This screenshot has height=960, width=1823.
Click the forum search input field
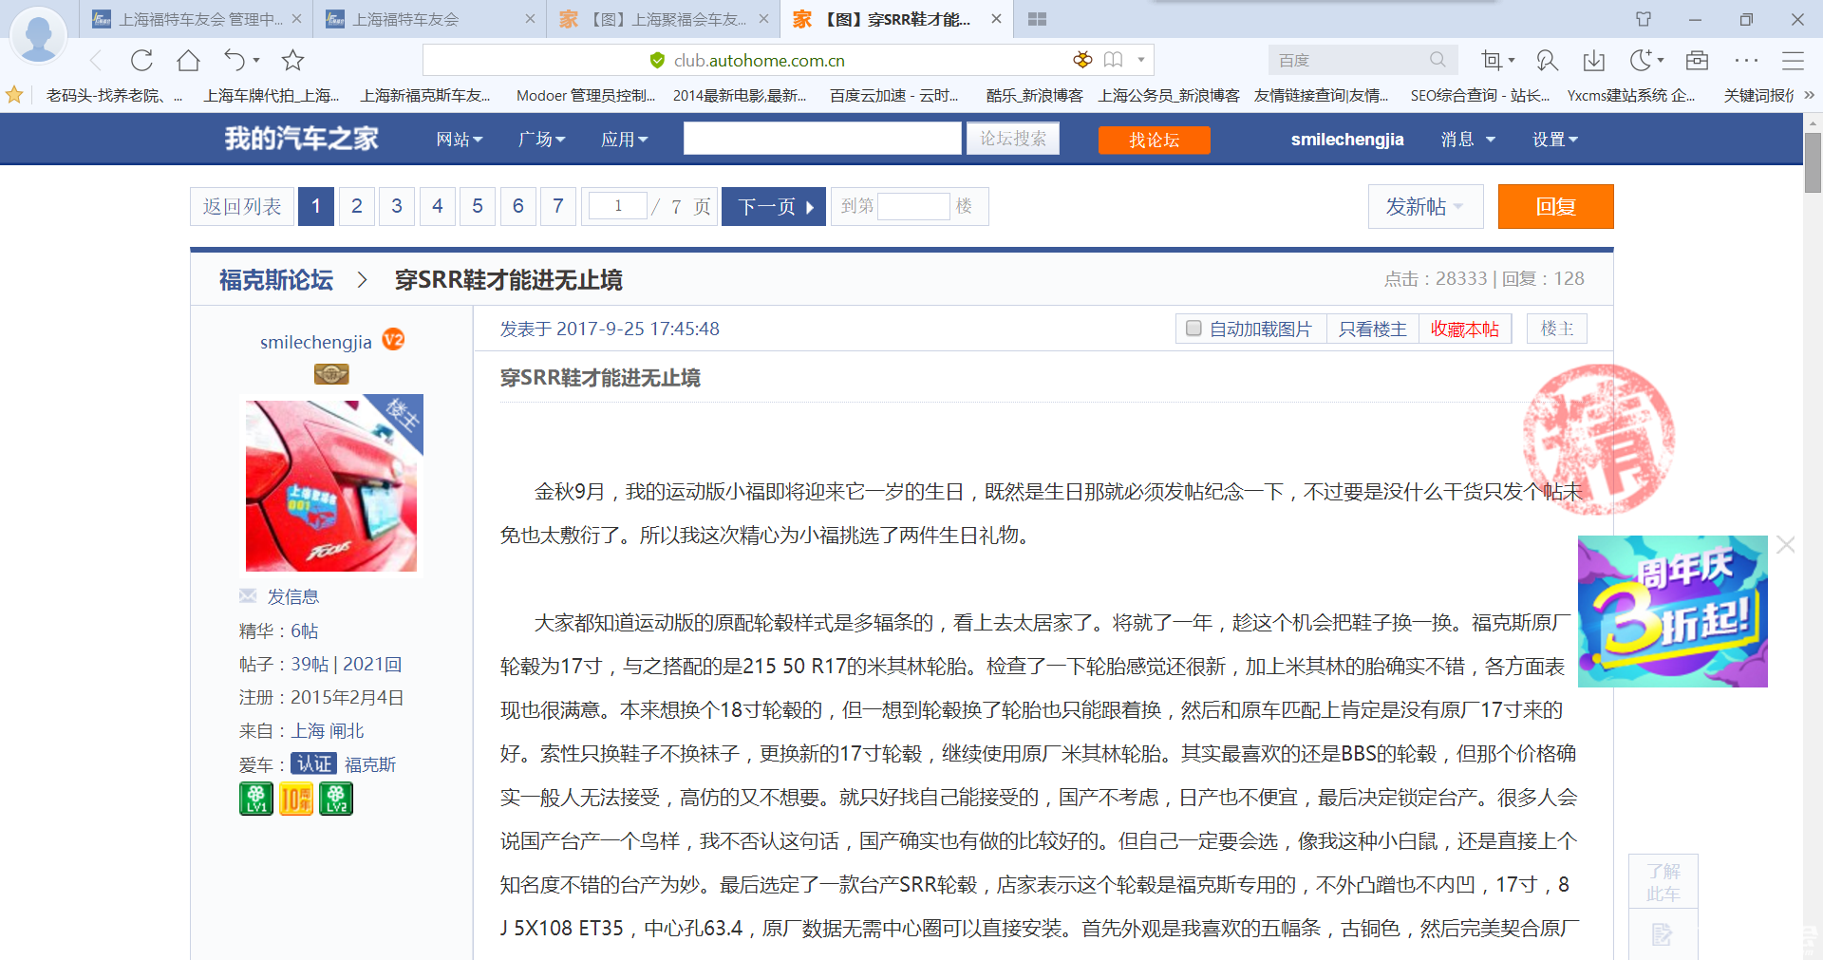[822, 139]
